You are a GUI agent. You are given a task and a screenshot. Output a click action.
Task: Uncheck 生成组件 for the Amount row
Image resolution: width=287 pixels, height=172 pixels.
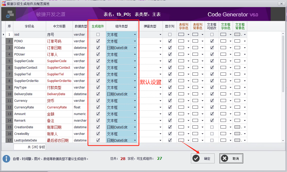pyautogui.click(x=98, y=114)
